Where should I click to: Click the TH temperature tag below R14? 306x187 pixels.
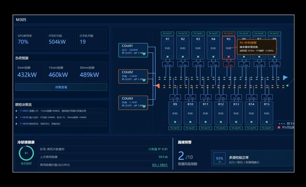pyautogui.click(x=252, y=128)
